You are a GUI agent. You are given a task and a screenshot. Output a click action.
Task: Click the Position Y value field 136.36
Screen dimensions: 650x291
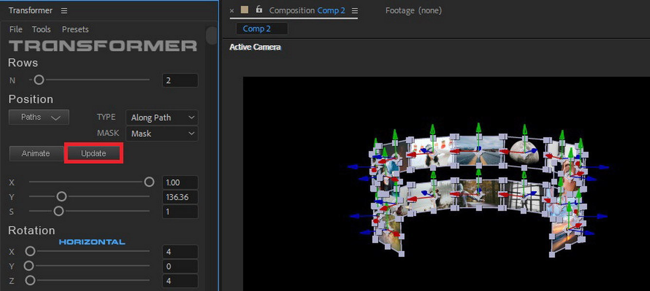pyautogui.click(x=180, y=197)
